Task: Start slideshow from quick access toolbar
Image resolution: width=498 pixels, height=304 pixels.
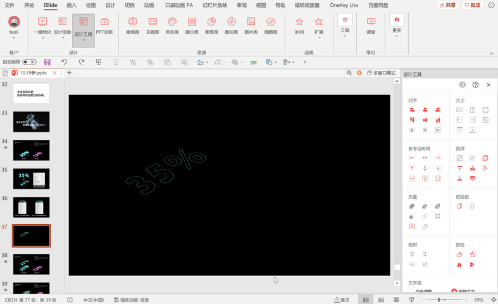Action: click(99, 62)
